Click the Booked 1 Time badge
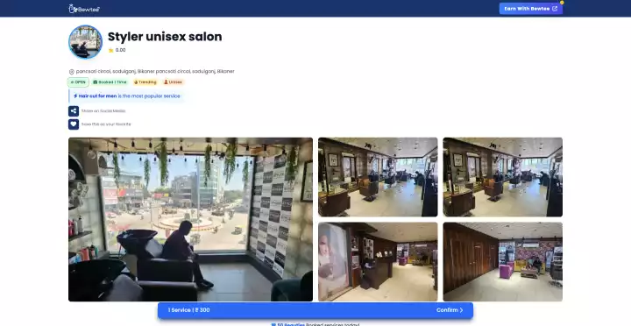The image size is (631, 326). tap(110, 82)
